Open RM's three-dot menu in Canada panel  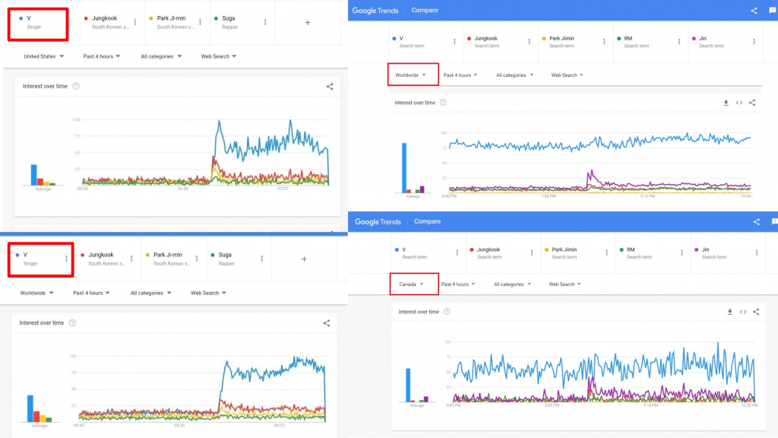pyautogui.click(x=682, y=252)
